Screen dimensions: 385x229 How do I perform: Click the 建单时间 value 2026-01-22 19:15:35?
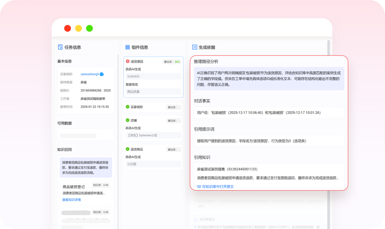95,107
